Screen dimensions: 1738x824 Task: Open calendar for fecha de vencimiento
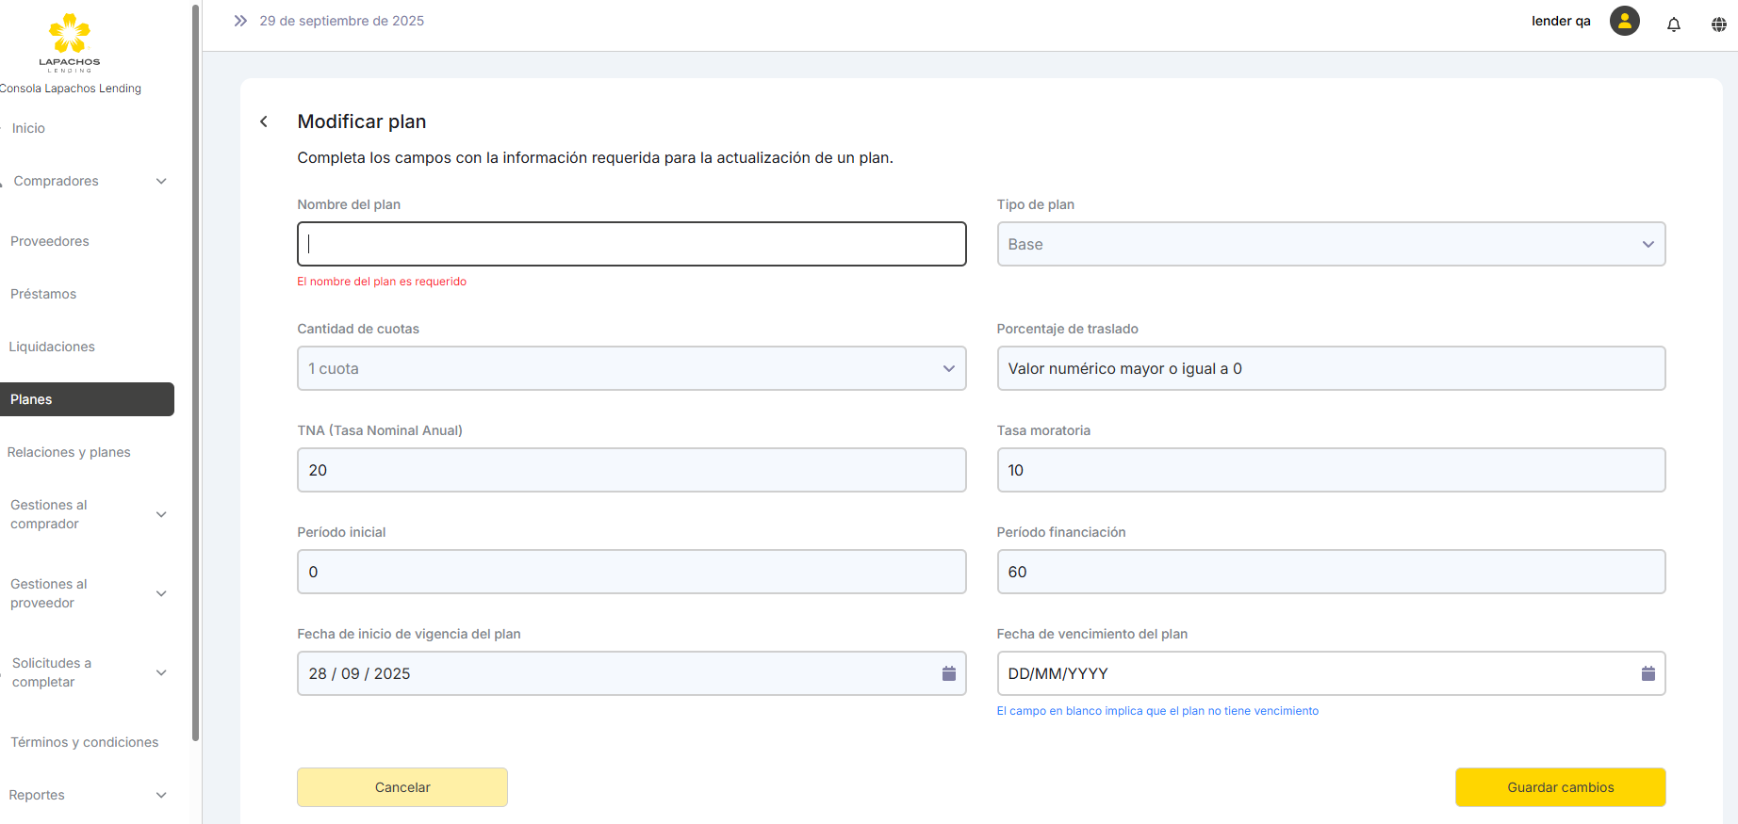tap(1648, 673)
